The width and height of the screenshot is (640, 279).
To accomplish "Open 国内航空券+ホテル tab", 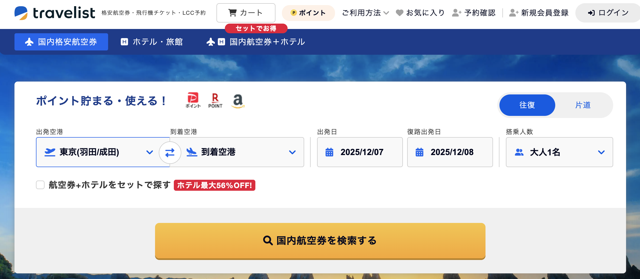I will pyautogui.click(x=256, y=42).
